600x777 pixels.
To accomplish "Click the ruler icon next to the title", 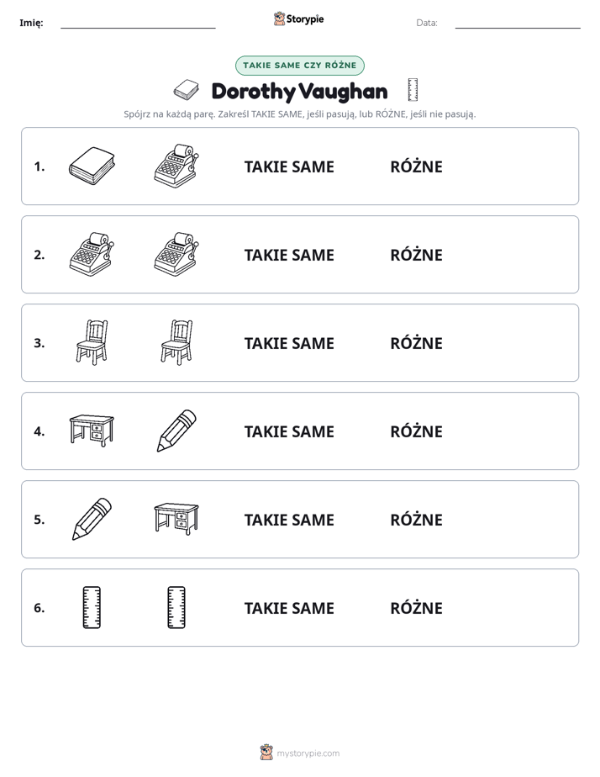I will [413, 90].
